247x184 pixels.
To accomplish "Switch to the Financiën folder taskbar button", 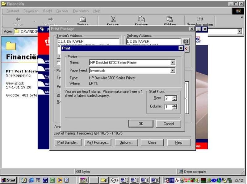I will pyautogui.click(x=104, y=180).
